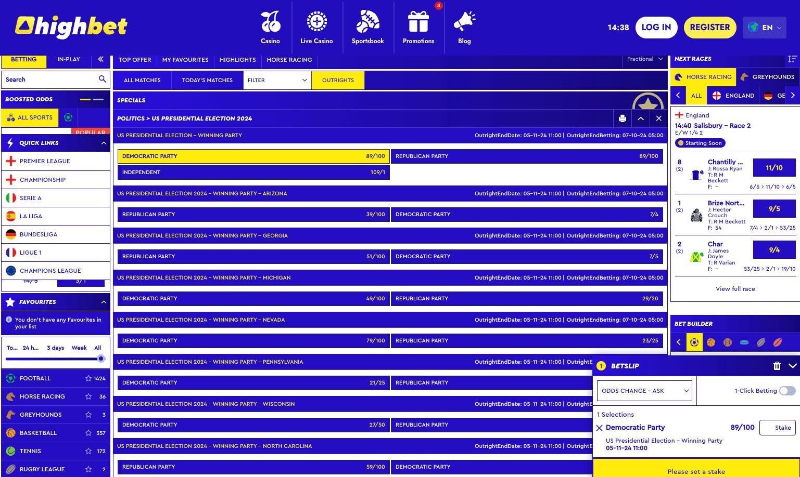The width and height of the screenshot is (800, 477).
Task: Favourite Basketball with star icon
Action: tap(88, 433)
